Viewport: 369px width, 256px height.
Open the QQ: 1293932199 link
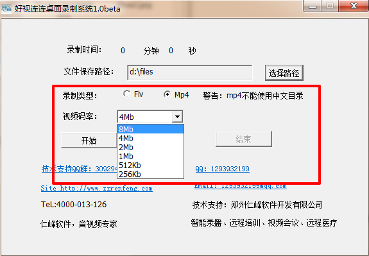pos(223,169)
